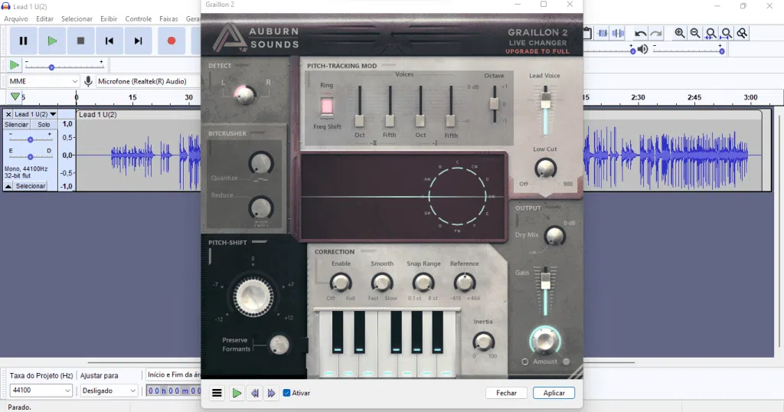
Task: Click the Selecionar button in track panel
Action: (31, 186)
